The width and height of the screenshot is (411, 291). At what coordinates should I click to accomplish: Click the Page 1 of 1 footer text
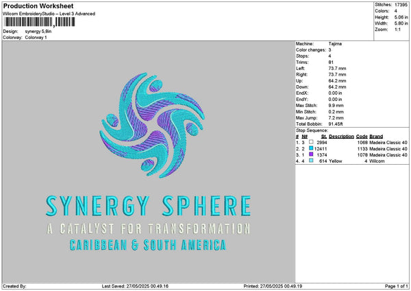(395, 286)
